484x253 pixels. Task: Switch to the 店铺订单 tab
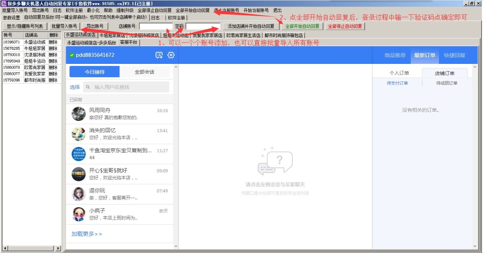point(444,73)
